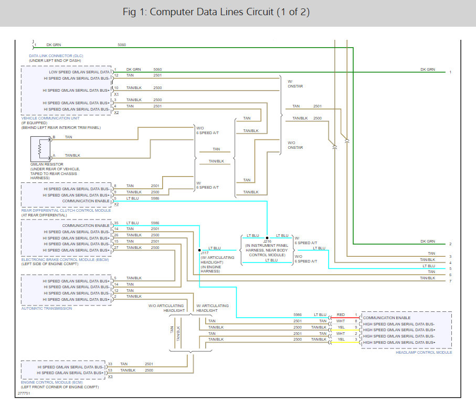
Task: Click the "VEHICLE COMMUNICATION UNIT" label
Action: pyautogui.click(x=50, y=118)
